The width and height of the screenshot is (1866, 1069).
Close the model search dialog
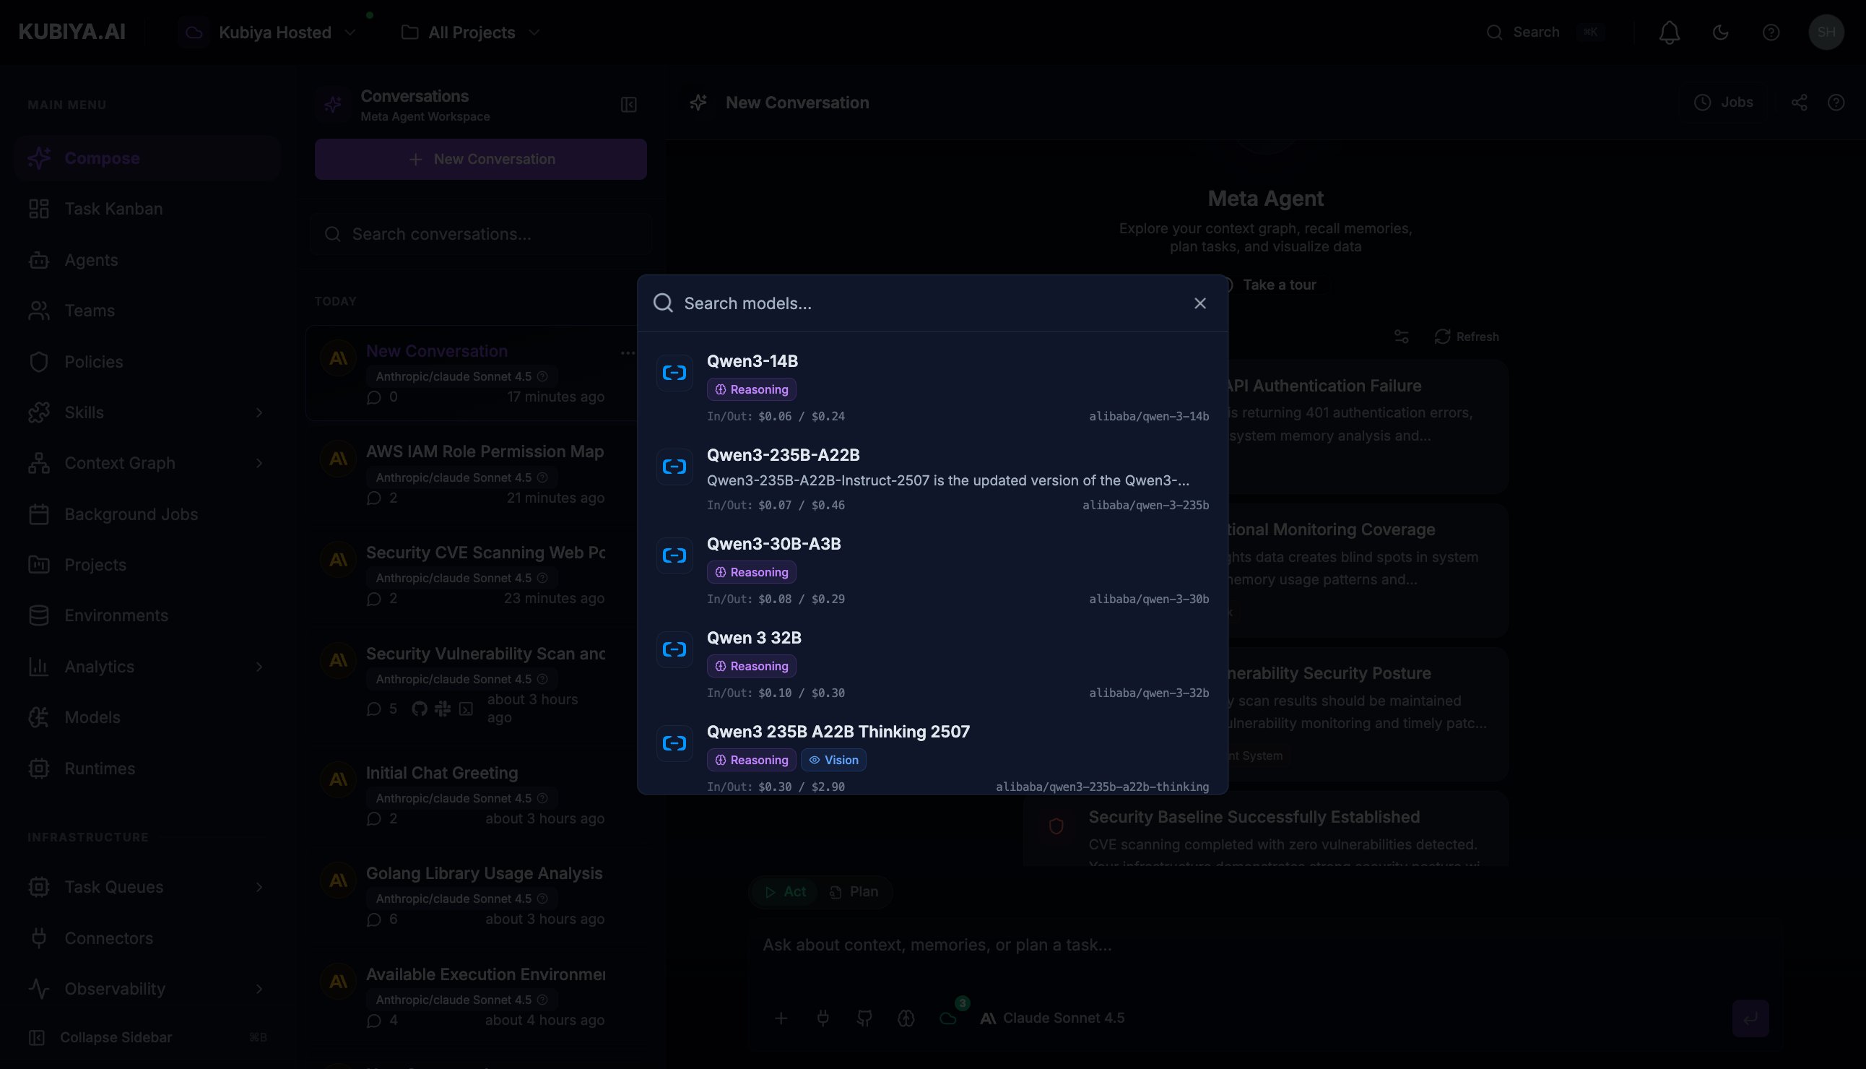pos(1199,303)
